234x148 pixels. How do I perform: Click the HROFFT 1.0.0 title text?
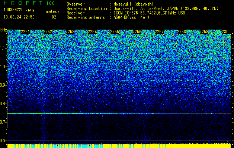pos(29,3)
